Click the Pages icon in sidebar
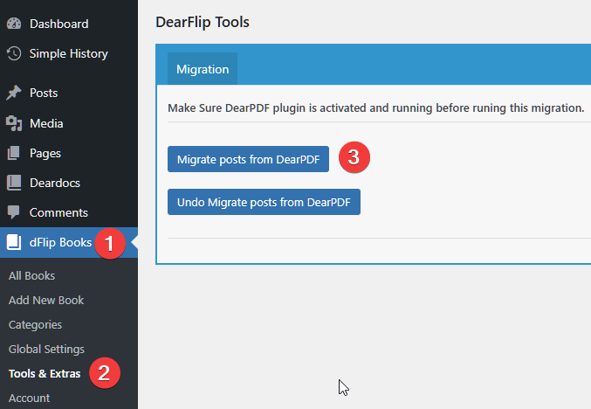 click(14, 153)
